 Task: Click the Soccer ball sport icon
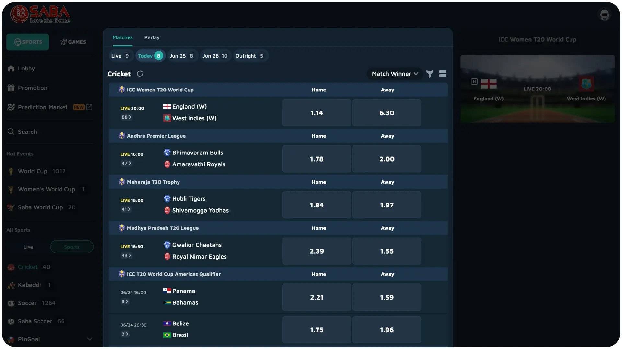pyautogui.click(x=11, y=303)
